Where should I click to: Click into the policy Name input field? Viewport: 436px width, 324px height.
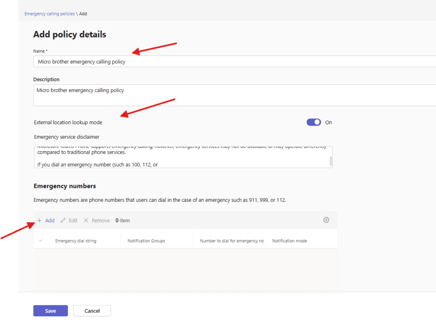[234, 62]
